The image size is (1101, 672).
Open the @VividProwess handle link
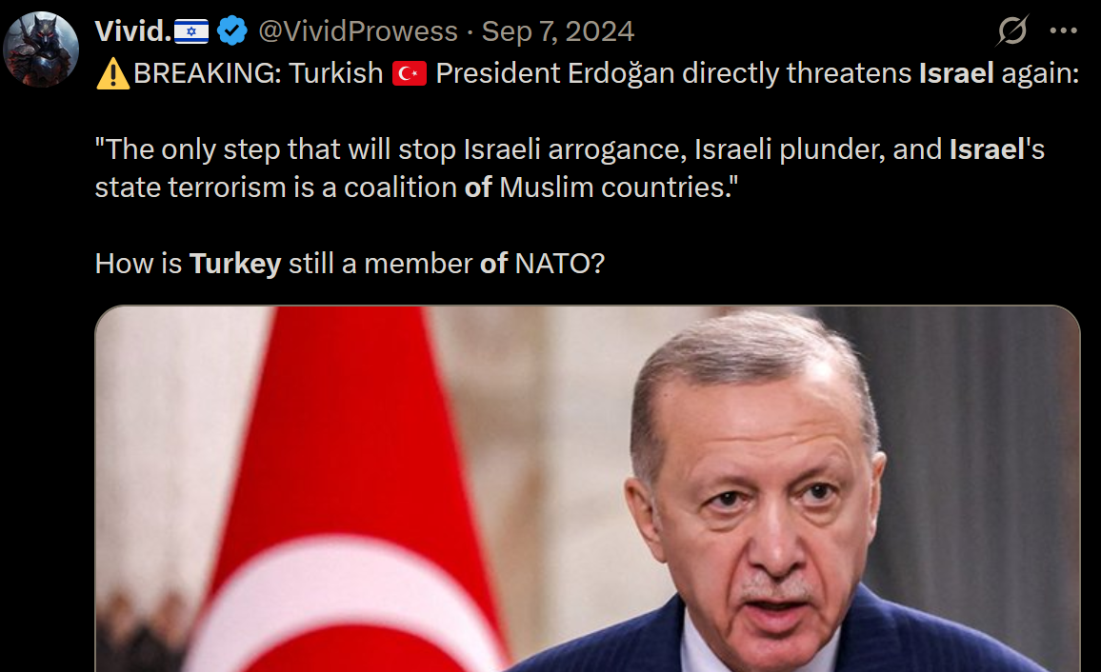tap(358, 31)
